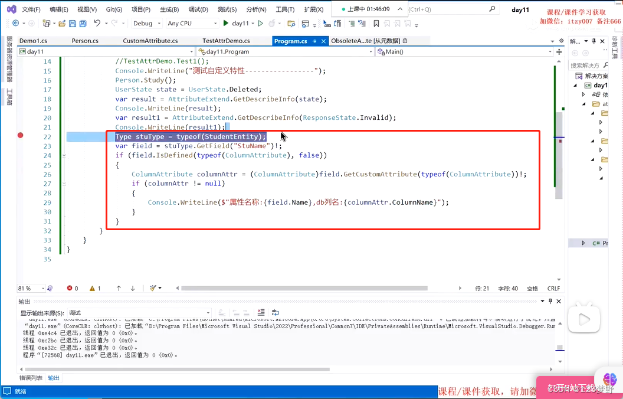Image resolution: width=623 pixels, height=399 pixels.
Task: Open editor settings gear beside tab overflow
Action: tap(561, 41)
